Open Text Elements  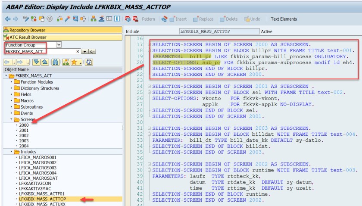tap(284, 19)
